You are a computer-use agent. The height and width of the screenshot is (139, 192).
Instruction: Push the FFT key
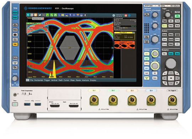click(x=177, y=44)
